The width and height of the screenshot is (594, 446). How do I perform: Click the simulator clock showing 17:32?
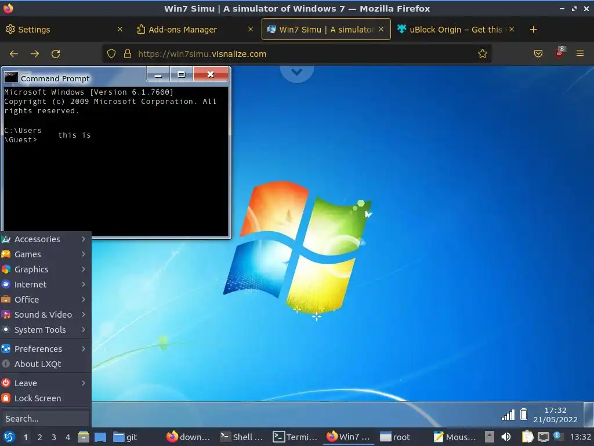coord(555,415)
